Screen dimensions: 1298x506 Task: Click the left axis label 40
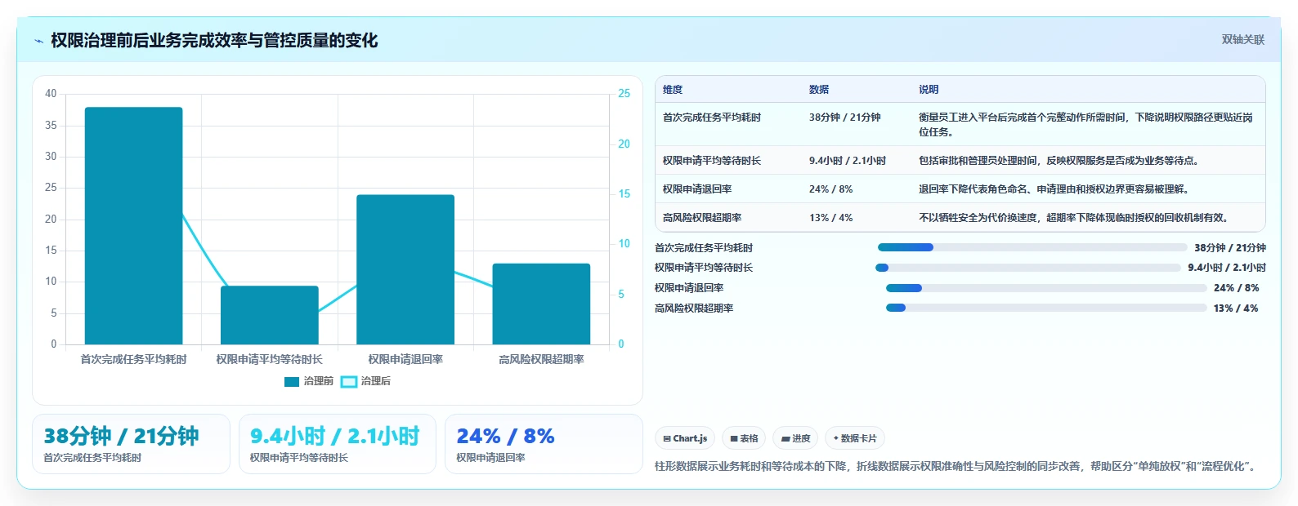tap(51, 94)
